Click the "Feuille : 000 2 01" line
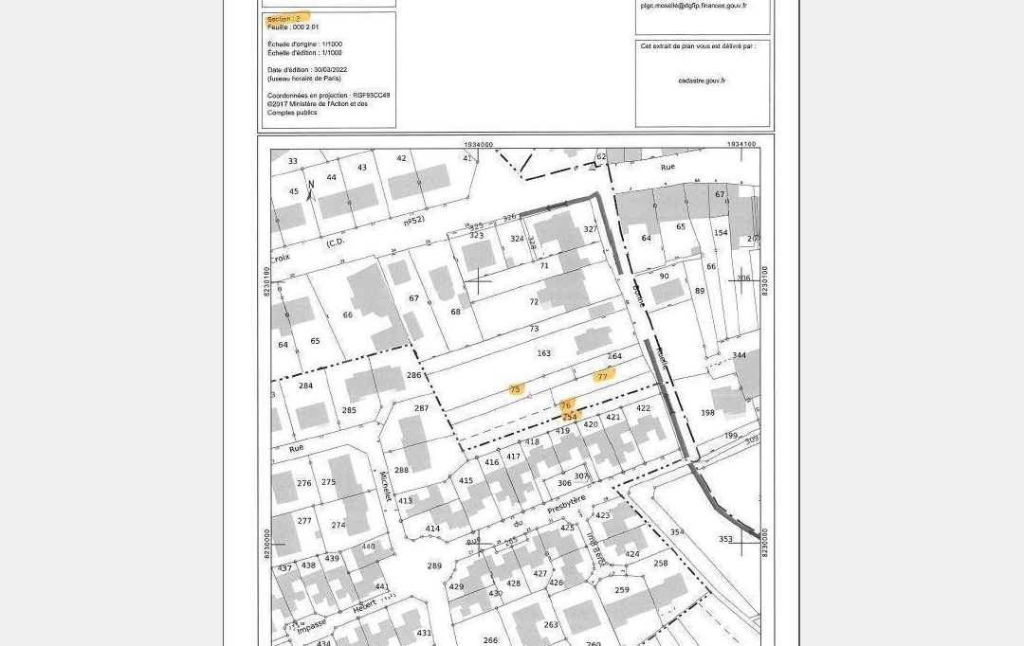 pos(293,27)
